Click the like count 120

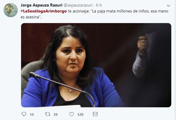pyautogui.click(x=80, y=114)
